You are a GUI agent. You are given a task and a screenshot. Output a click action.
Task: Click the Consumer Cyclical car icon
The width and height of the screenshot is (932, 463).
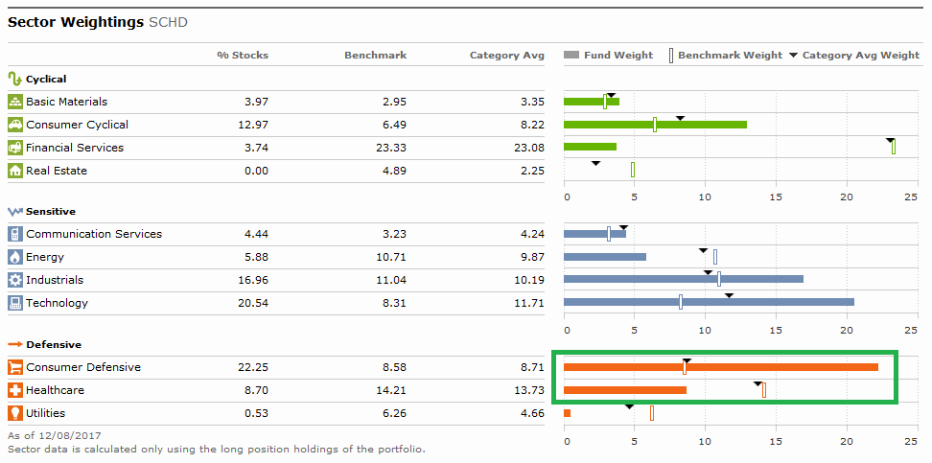(15, 125)
